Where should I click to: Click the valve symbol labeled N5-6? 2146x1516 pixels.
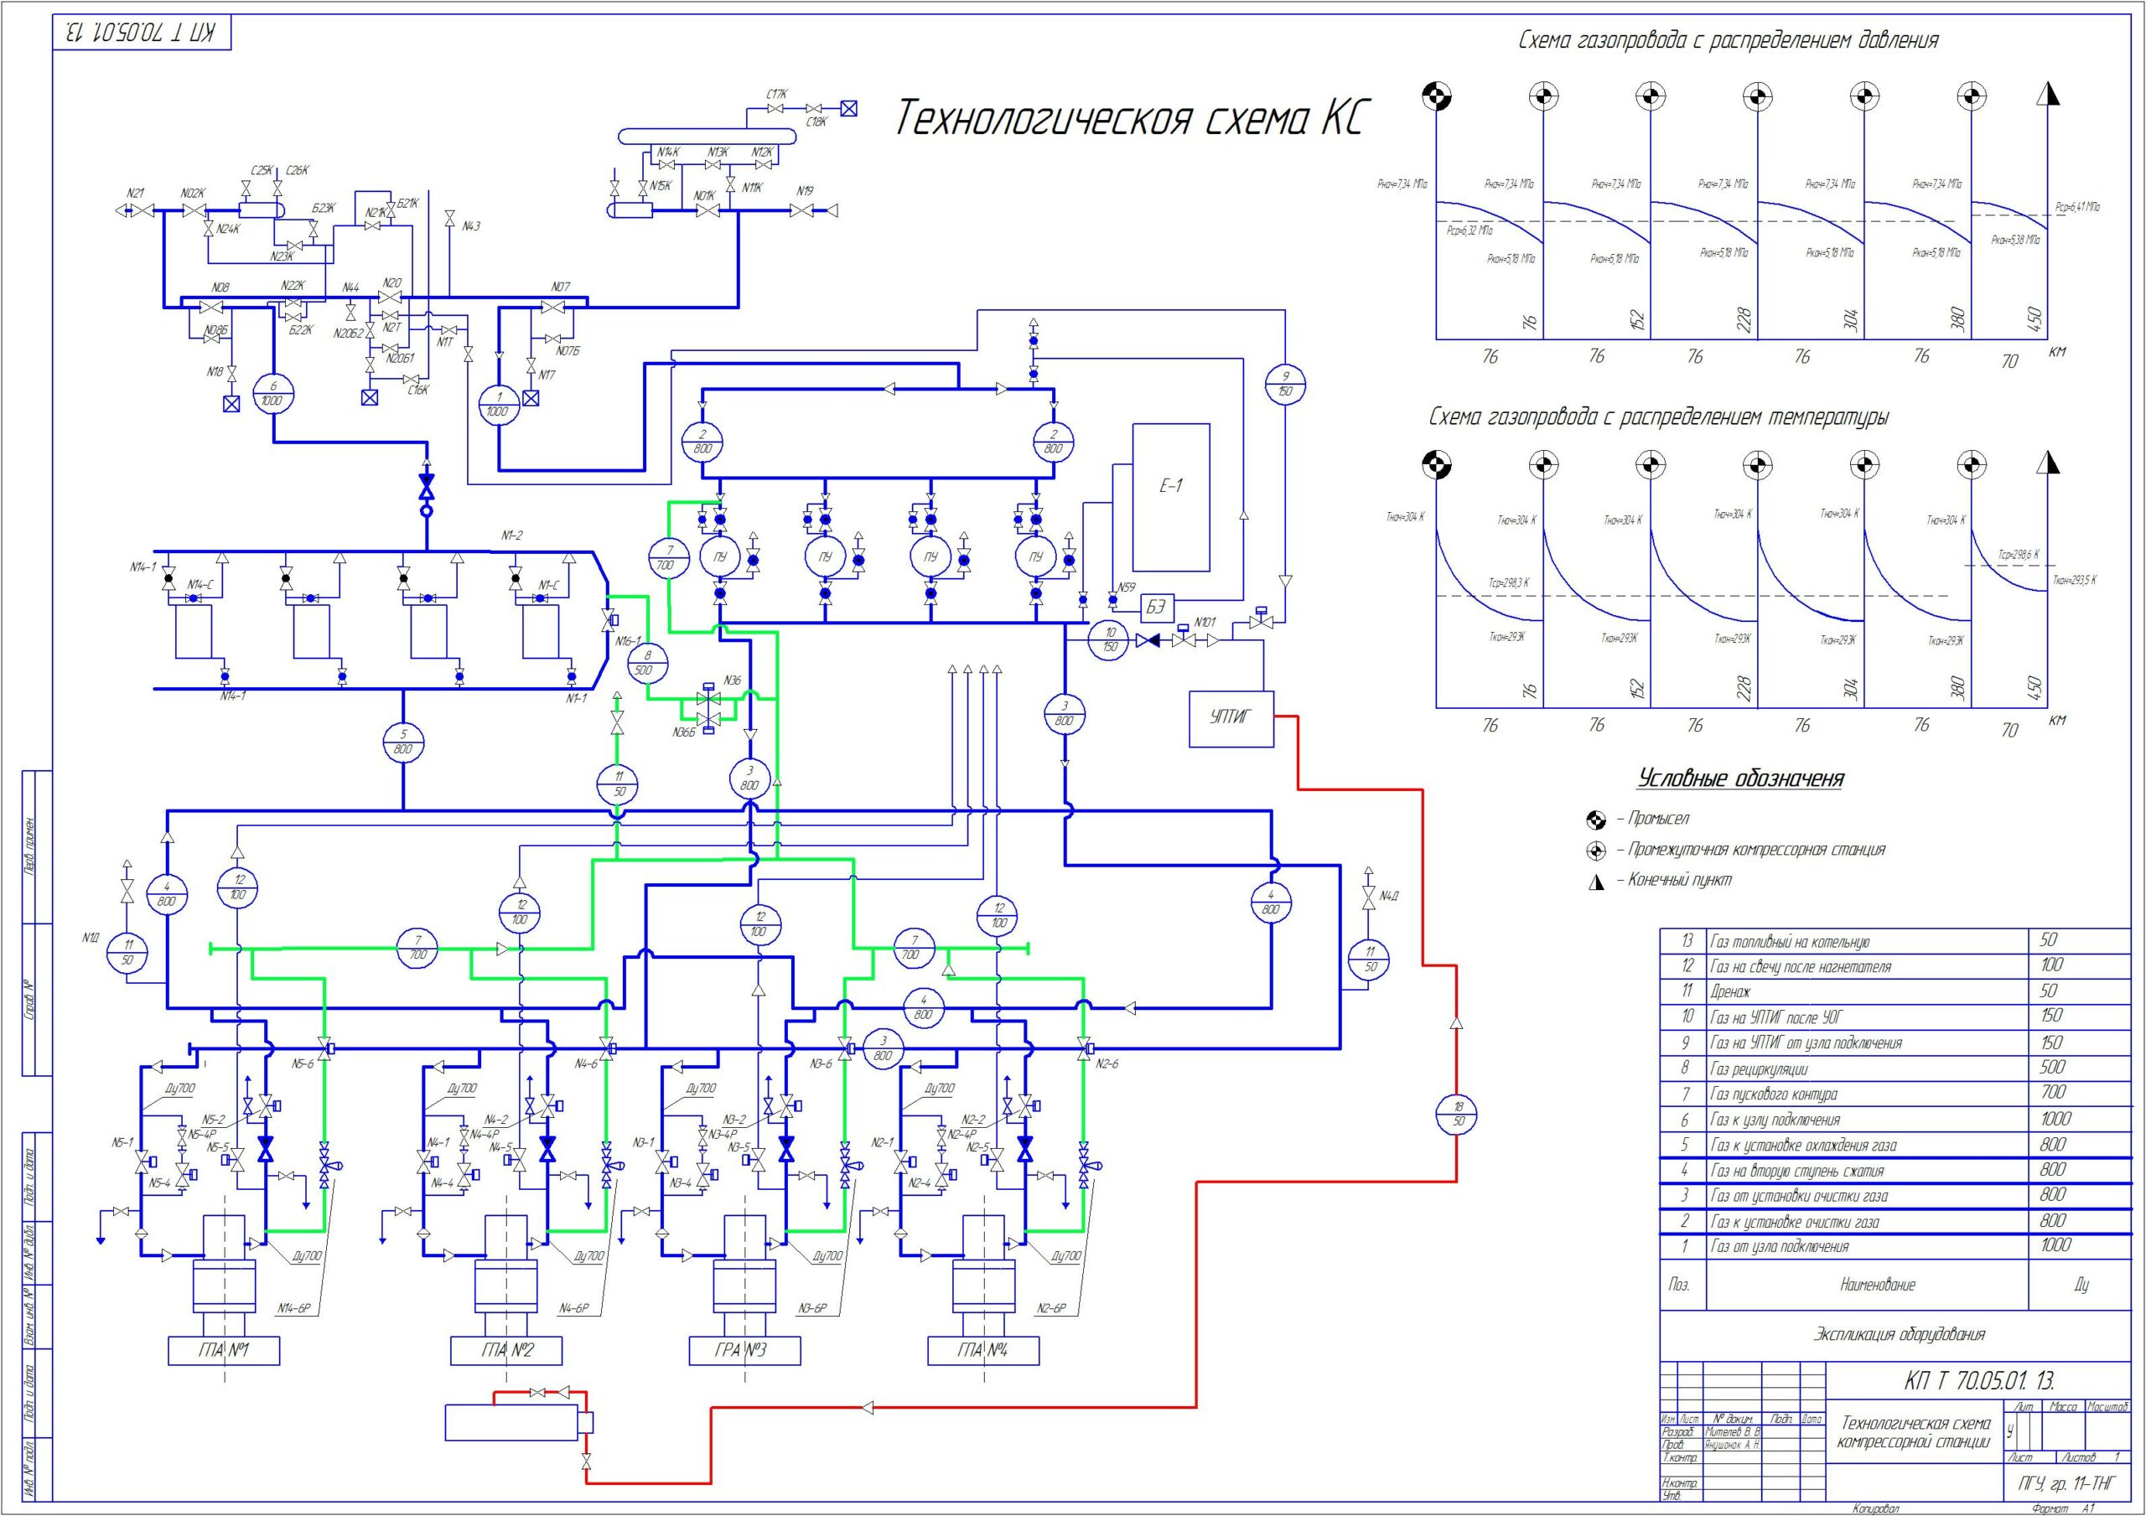click(x=325, y=1049)
